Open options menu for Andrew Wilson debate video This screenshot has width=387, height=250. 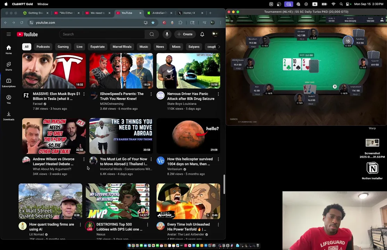(84, 159)
